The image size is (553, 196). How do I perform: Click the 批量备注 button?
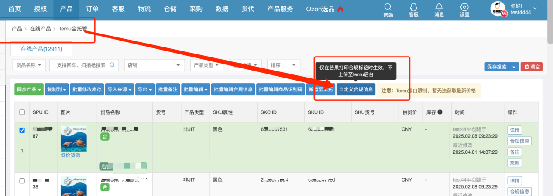(168, 89)
